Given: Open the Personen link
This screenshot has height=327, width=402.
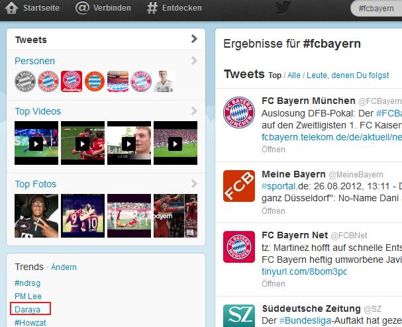Looking at the screenshot, I should (34, 61).
